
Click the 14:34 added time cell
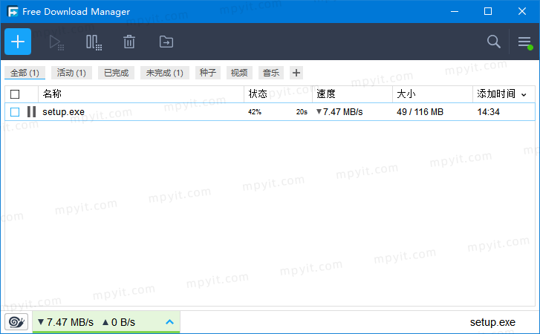click(x=488, y=112)
